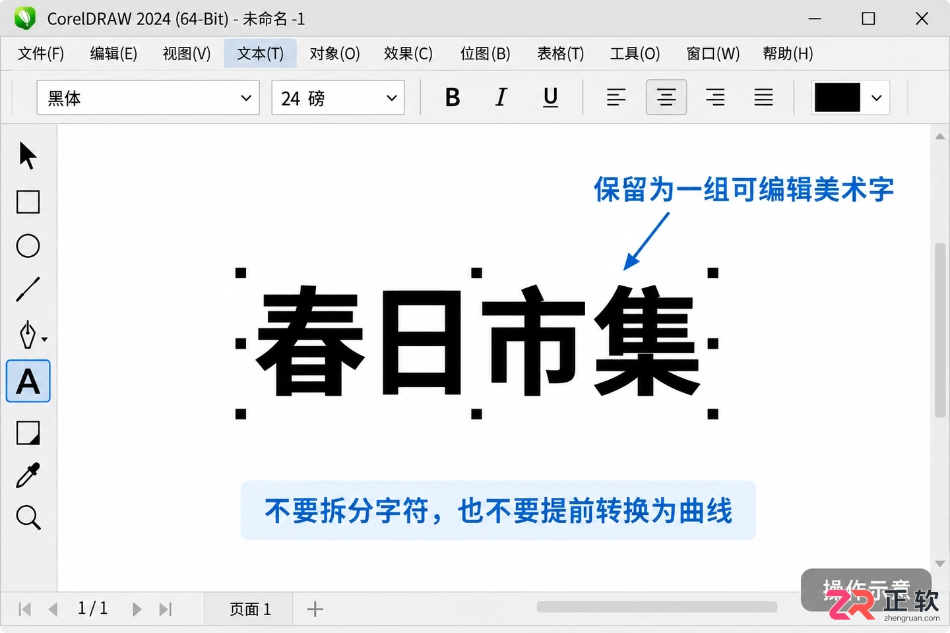Viewport: 950px width, 633px height.
Task: Align text to the left
Action: coord(616,98)
